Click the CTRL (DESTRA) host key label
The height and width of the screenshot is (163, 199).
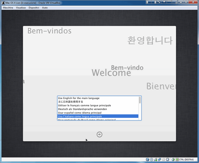(186, 160)
